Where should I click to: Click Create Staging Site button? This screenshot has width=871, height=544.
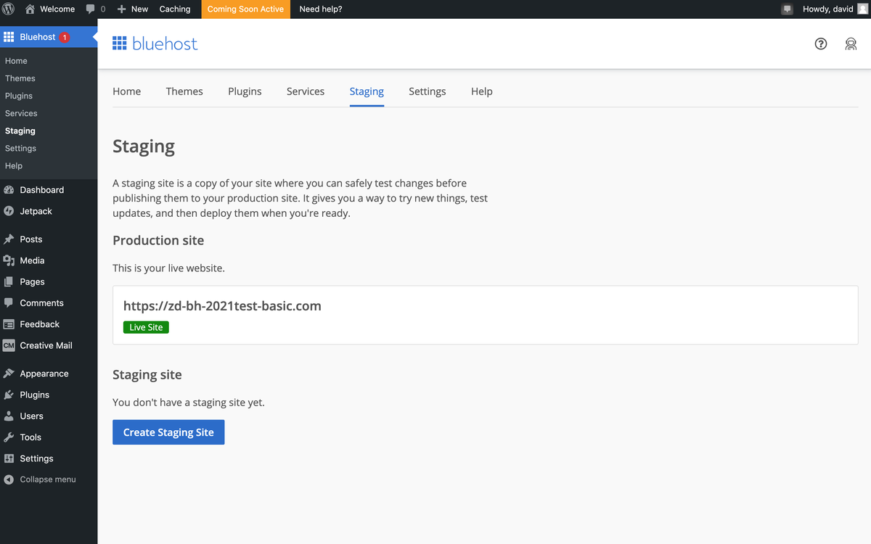tap(168, 432)
